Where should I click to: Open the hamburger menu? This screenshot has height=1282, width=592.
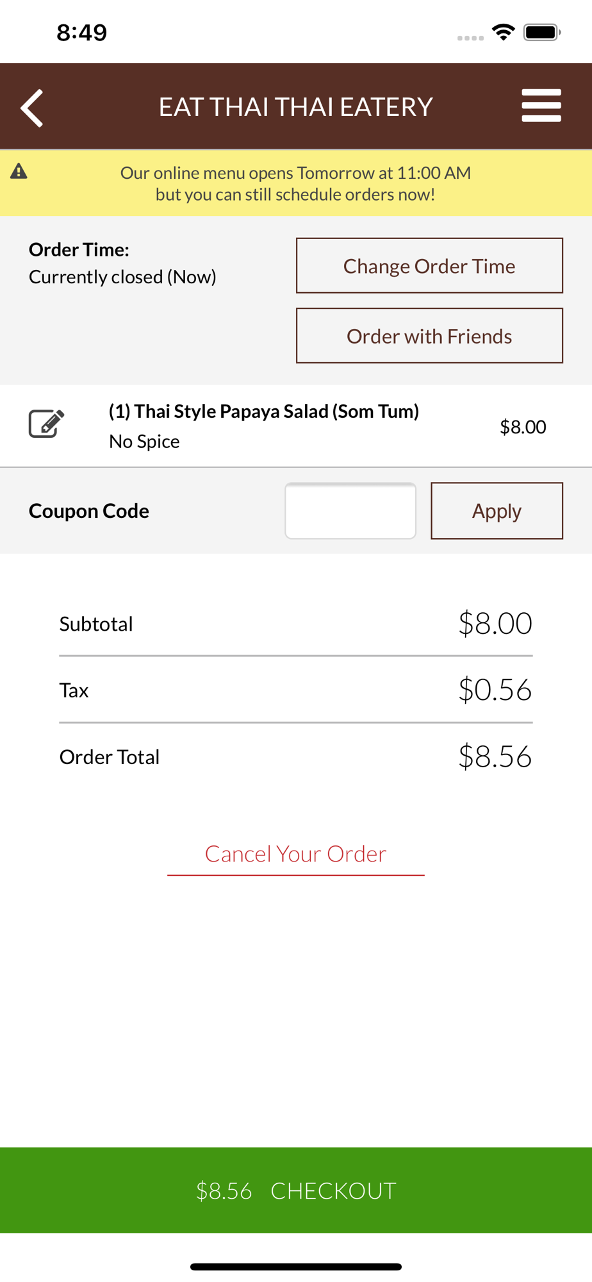tap(541, 106)
